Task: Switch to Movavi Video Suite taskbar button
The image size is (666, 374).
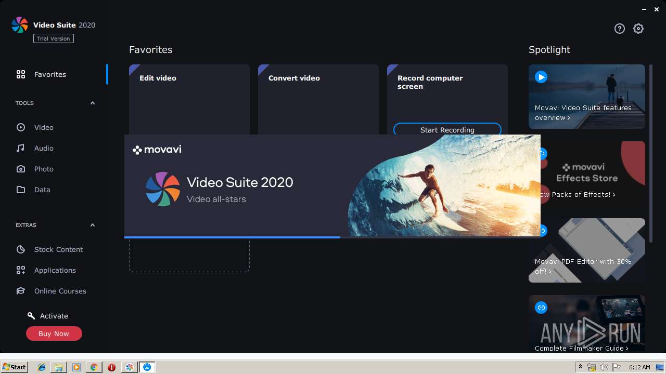Action: click(130, 367)
